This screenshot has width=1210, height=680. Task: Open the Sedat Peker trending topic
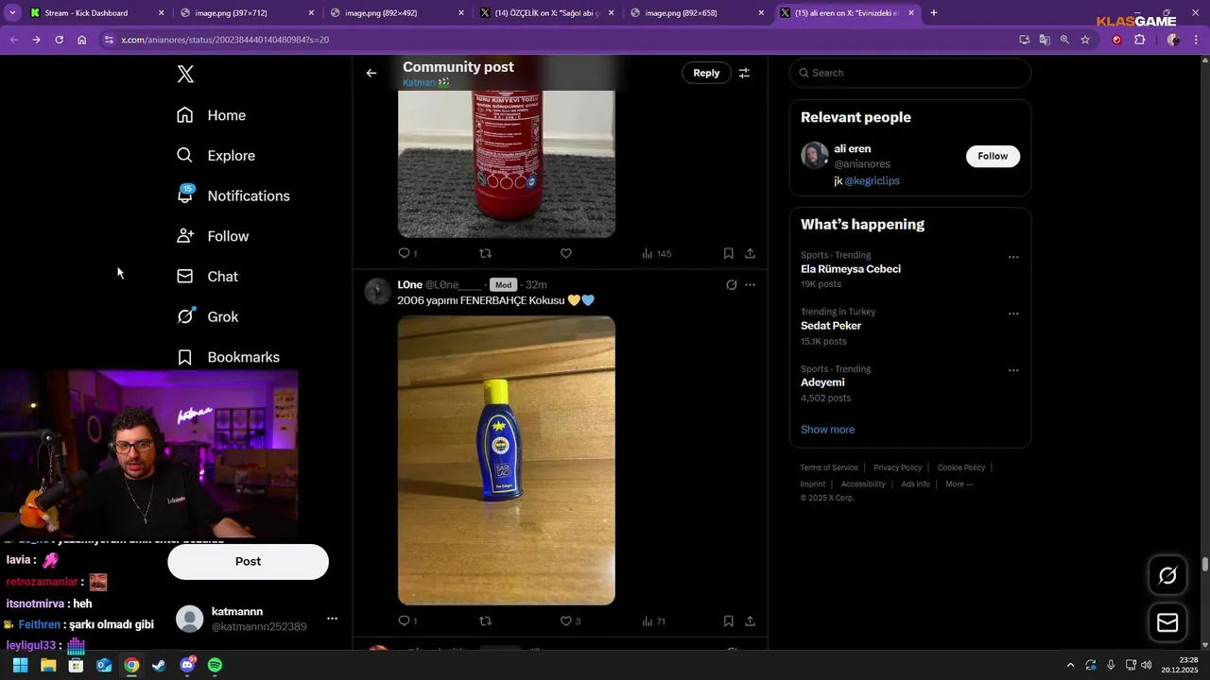point(831,326)
